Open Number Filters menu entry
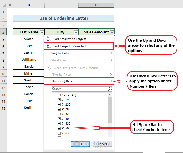This screenshot has width=183, height=153. (x=79, y=81)
